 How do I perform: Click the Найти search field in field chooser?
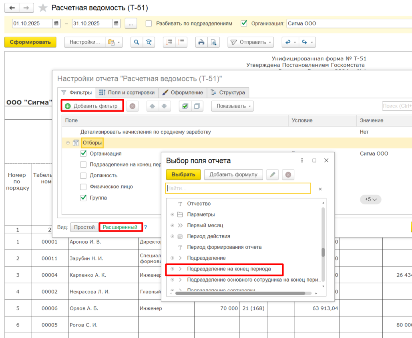coord(238,188)
